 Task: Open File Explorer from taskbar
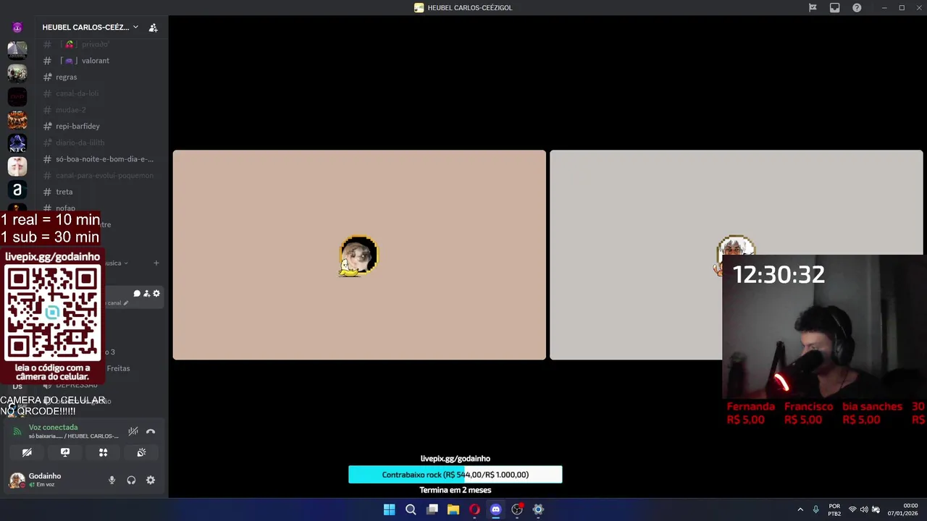pos(453,509)
